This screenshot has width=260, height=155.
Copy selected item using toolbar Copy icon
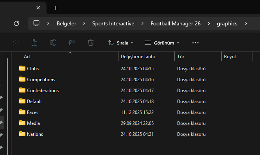(x=16, y=43)
